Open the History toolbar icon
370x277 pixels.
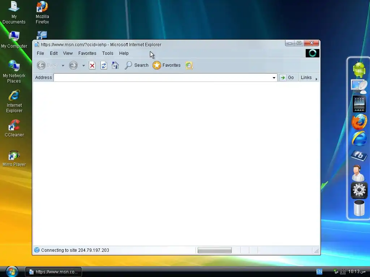pos(189,65)
